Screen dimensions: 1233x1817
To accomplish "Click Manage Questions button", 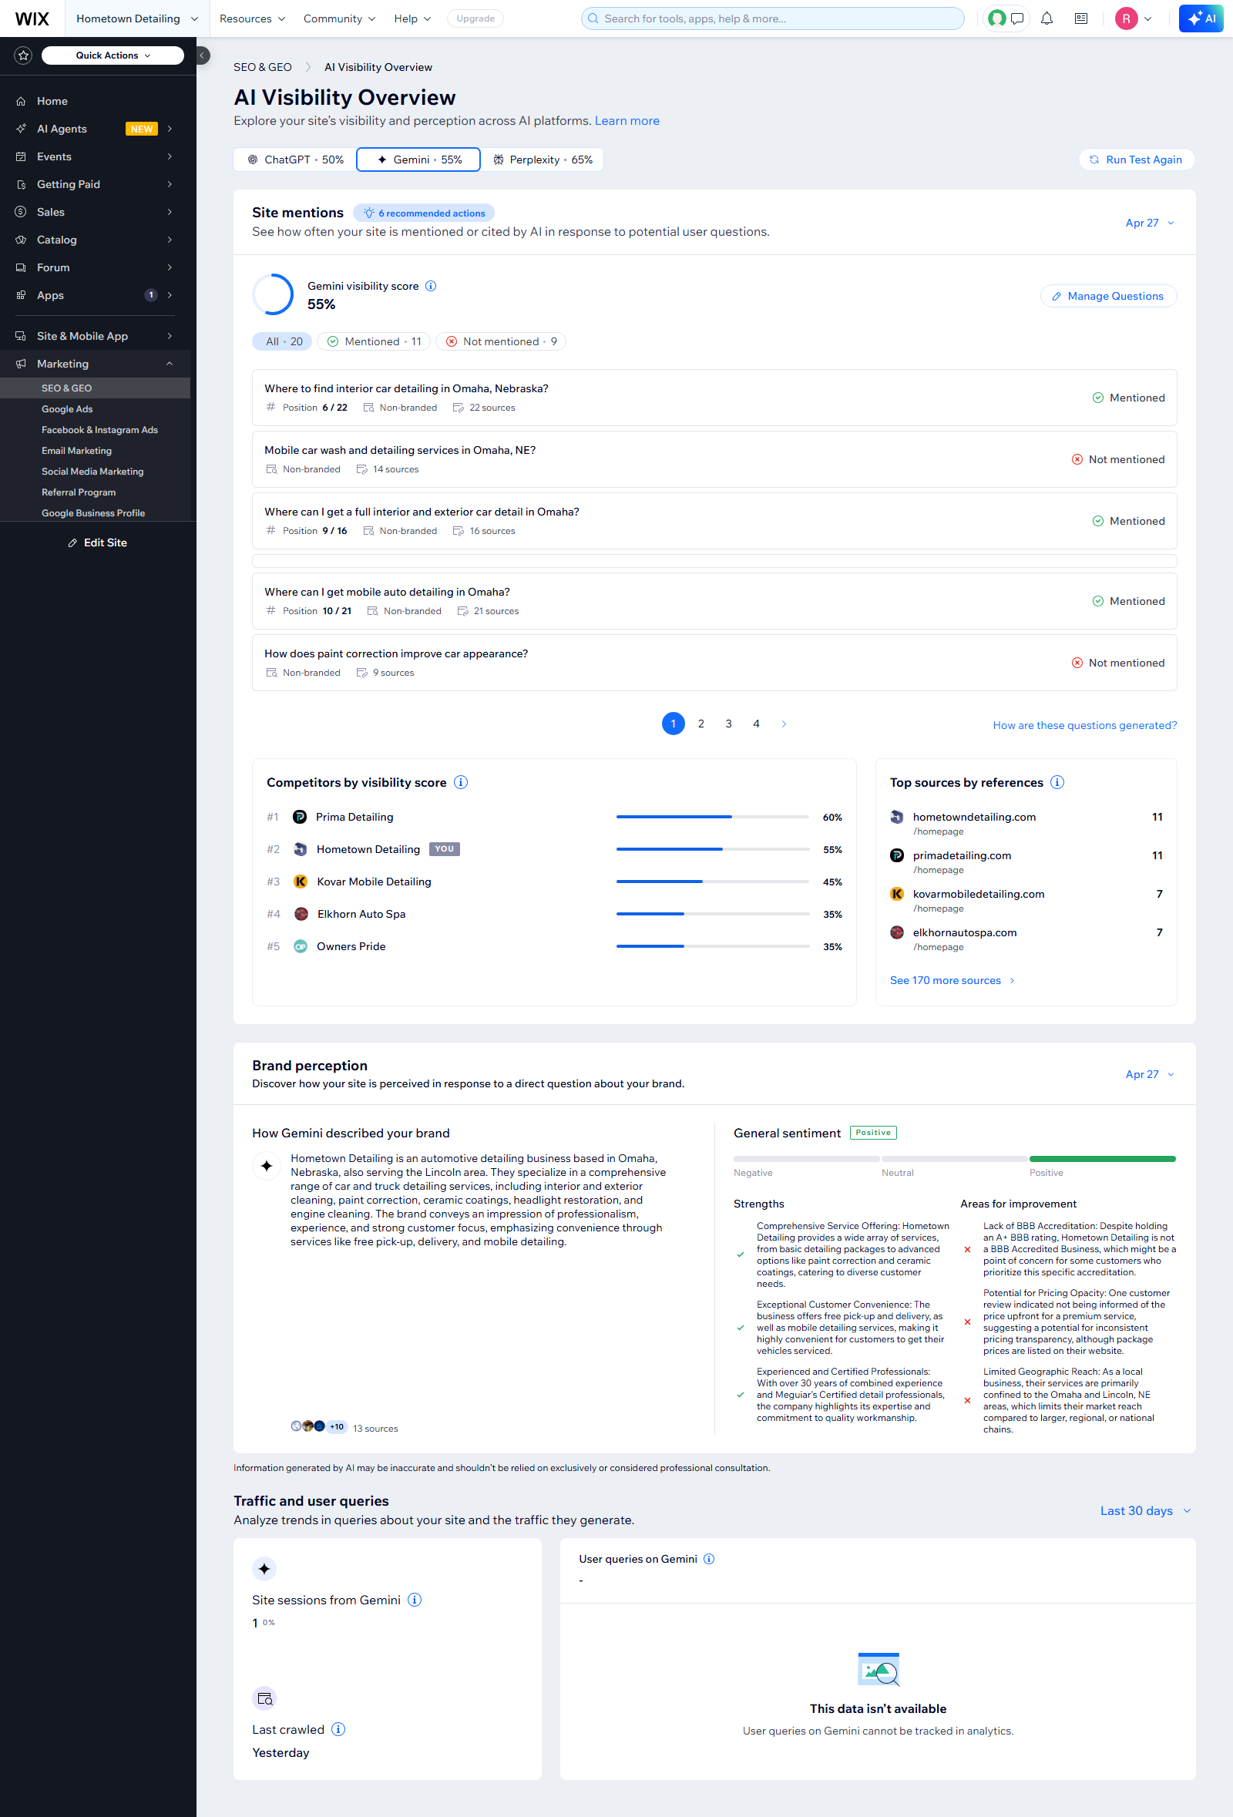I will tap(1108, 297).
